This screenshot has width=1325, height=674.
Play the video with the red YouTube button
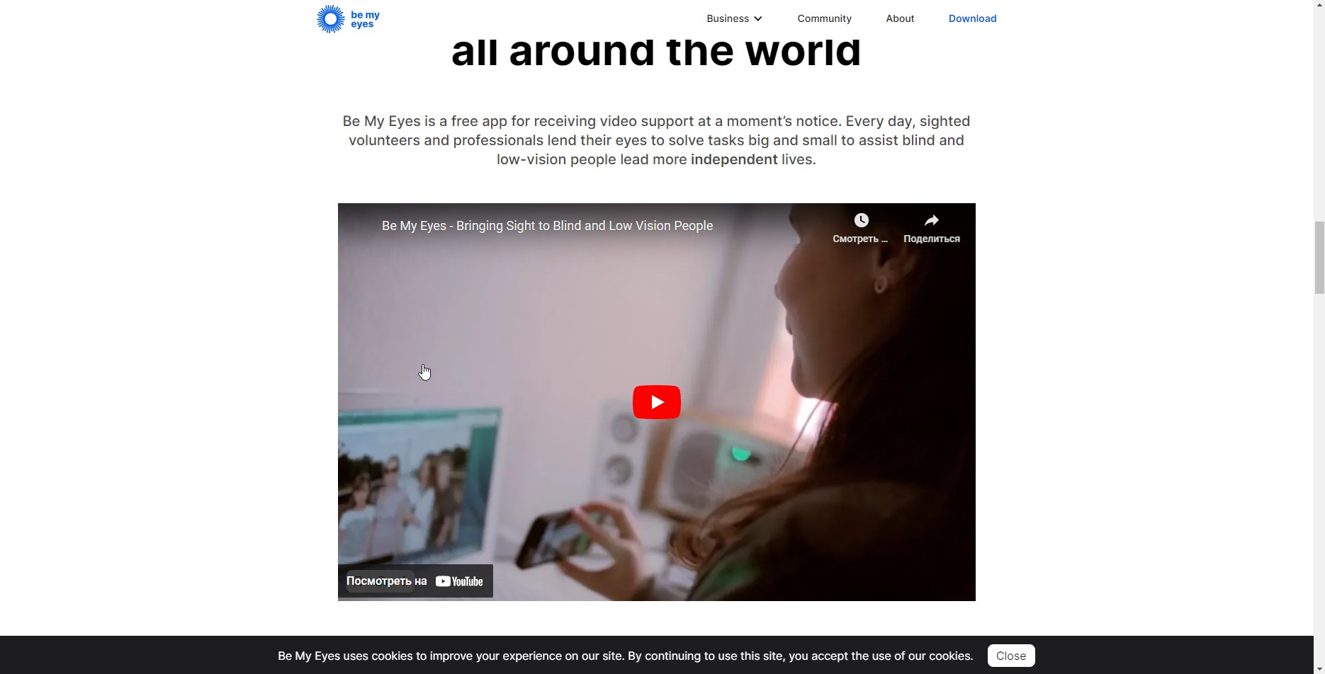[657, 402]
